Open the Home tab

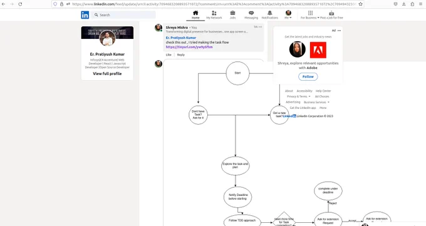point(195,15)
